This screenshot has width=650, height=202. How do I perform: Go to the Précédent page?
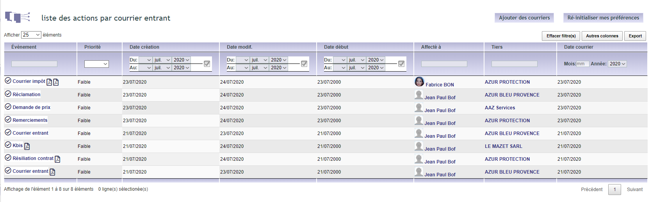click(592, 190)
